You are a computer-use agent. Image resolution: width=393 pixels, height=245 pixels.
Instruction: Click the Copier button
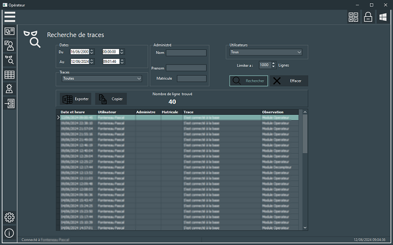point(111,99)
